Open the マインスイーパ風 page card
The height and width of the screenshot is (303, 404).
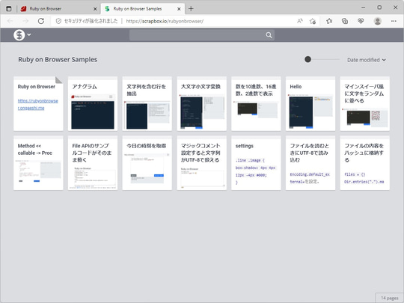pos(365,103)
